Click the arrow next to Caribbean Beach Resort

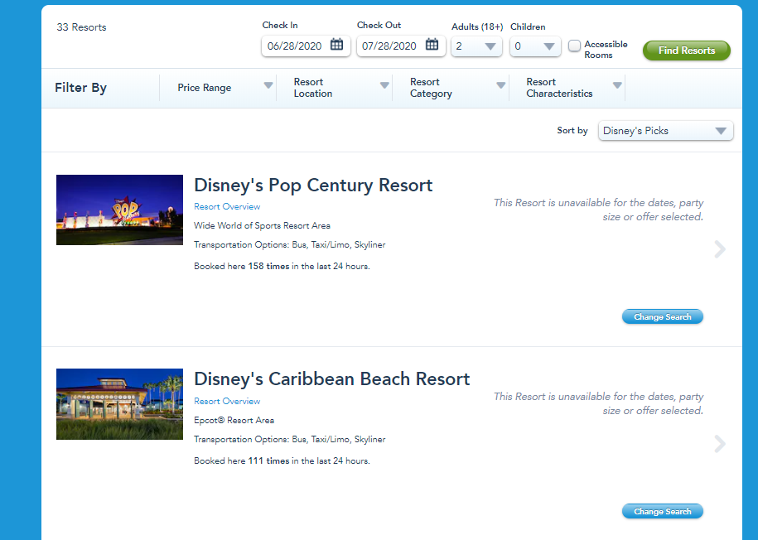click(719, 445)
